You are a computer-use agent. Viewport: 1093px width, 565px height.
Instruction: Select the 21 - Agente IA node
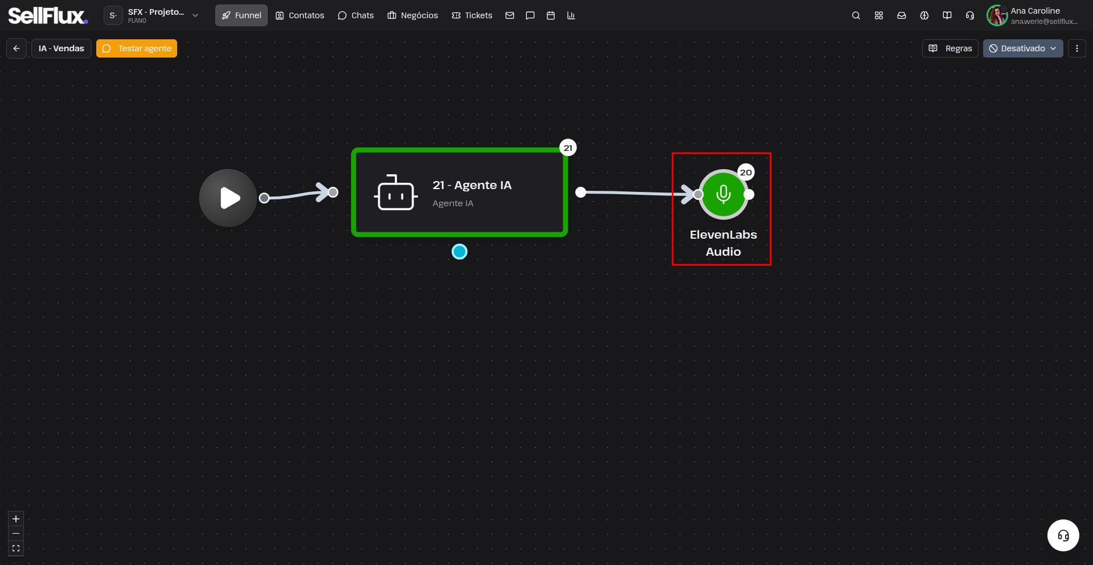[x=460, y=193]
